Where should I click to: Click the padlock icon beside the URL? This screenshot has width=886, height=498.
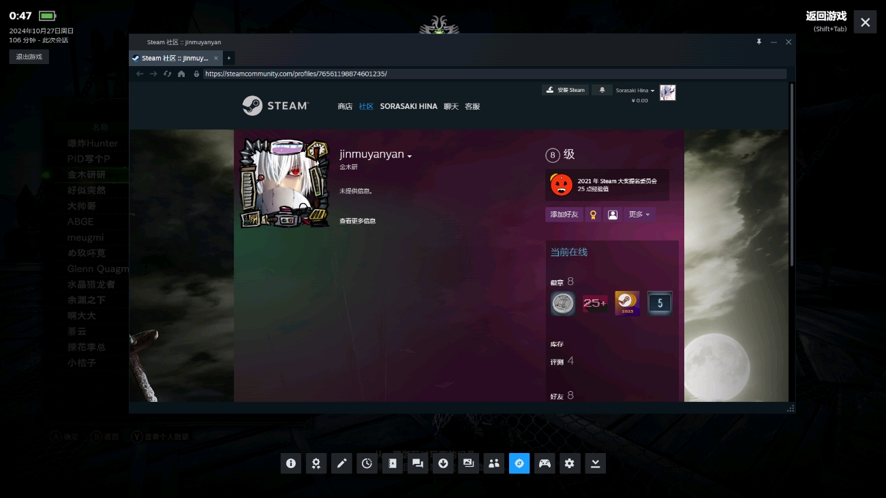(x=196, y=74)
